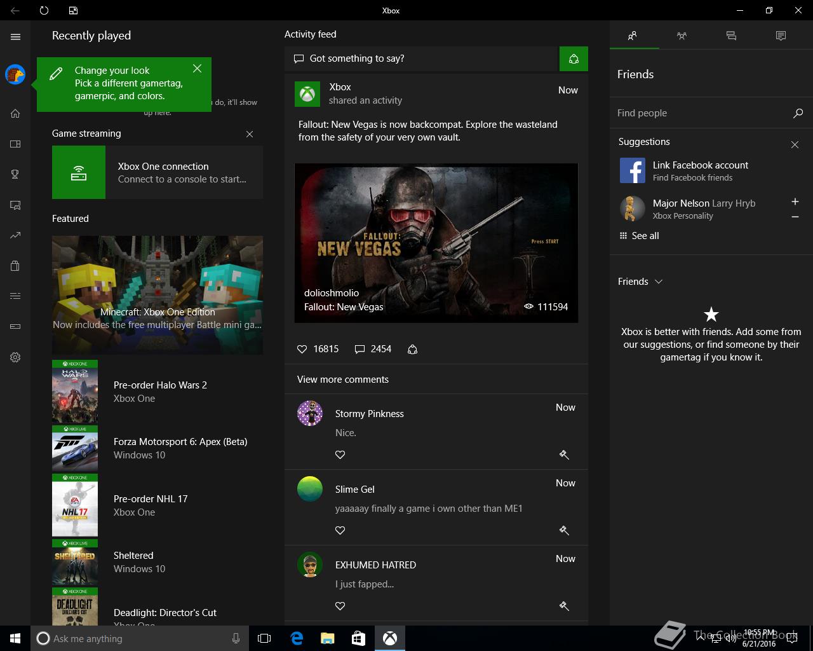813x651 pixels.
Task: Click View more comments
Action: click(x=343, y=380)
